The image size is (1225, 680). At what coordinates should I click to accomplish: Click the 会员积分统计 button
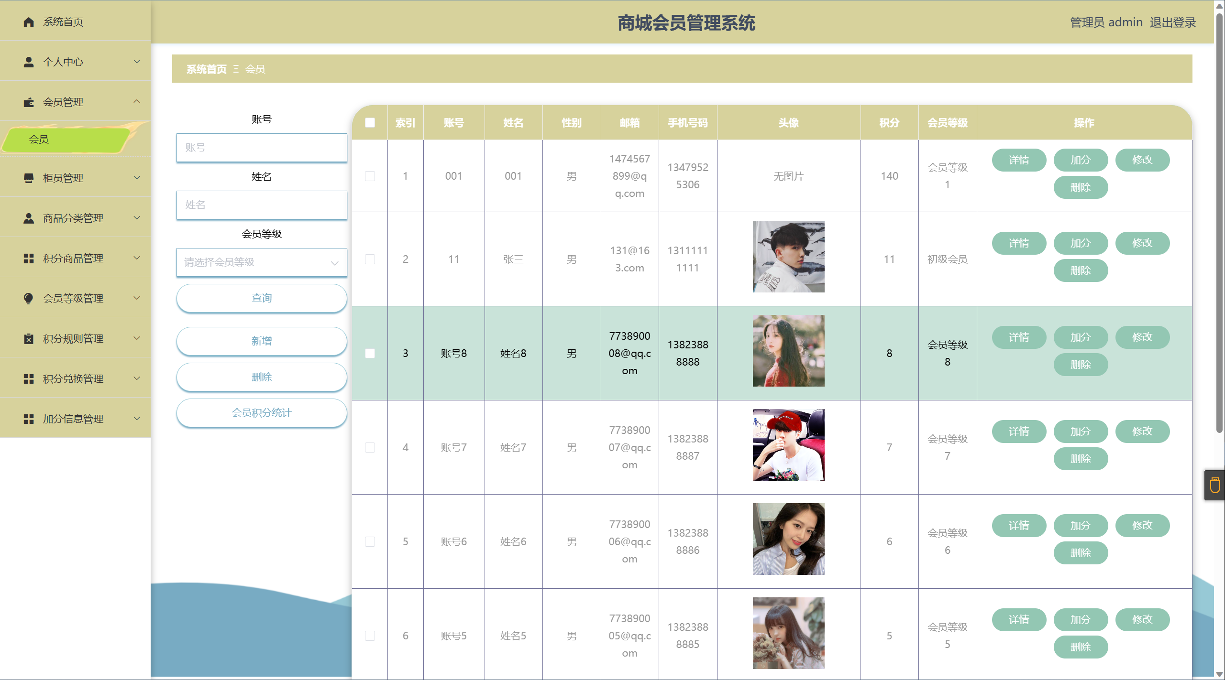click(262, 413)
